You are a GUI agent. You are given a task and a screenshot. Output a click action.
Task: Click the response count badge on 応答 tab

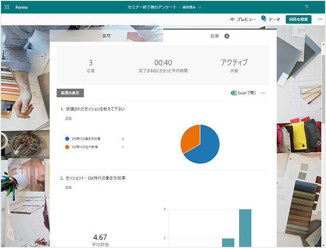coord(227,36)
